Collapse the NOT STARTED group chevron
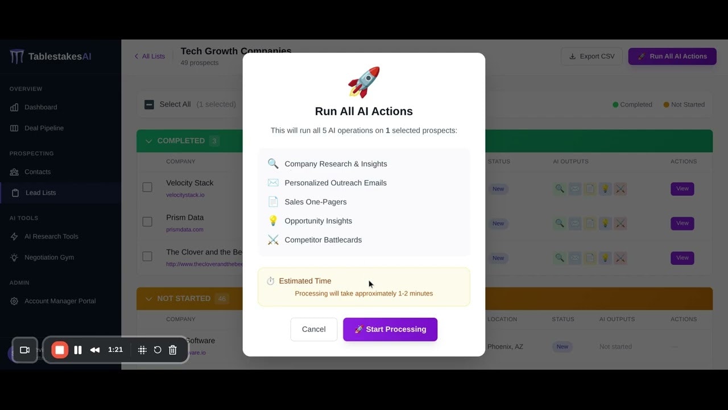728x410 pixels. click(149, 298)
